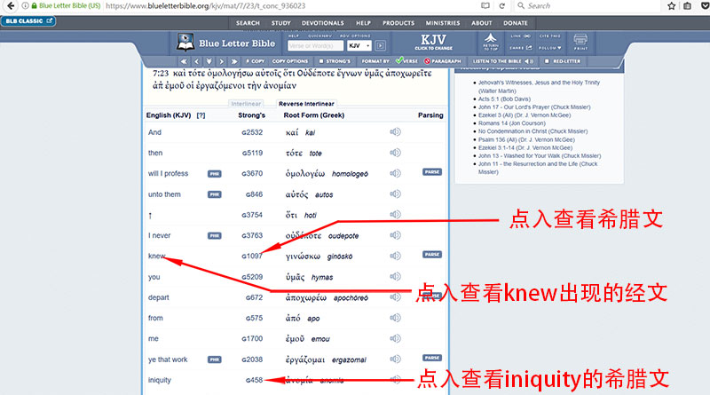Open the Search menu

pyautogui.click(x=248, y=23)
